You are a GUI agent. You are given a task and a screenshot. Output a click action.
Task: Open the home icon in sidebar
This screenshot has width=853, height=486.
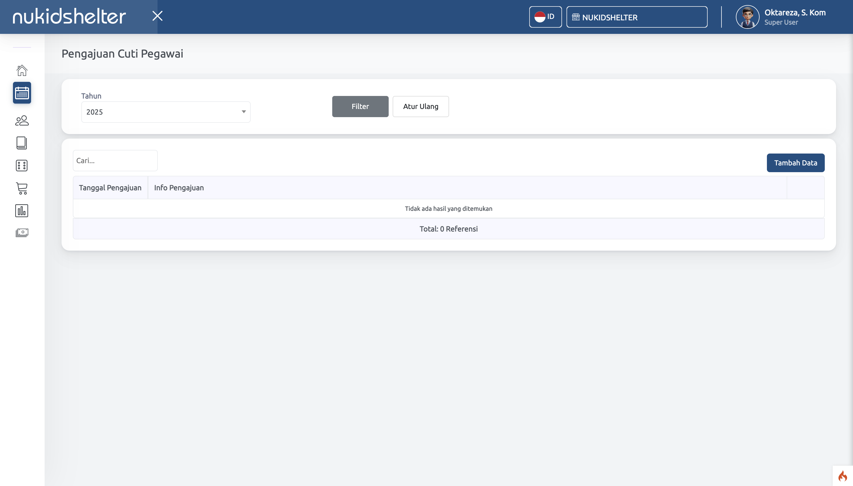(22, 70)
